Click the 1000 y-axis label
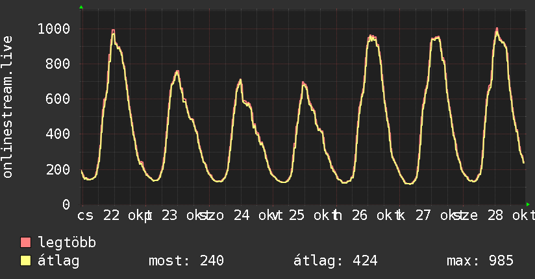 click(x=54, y=29)
